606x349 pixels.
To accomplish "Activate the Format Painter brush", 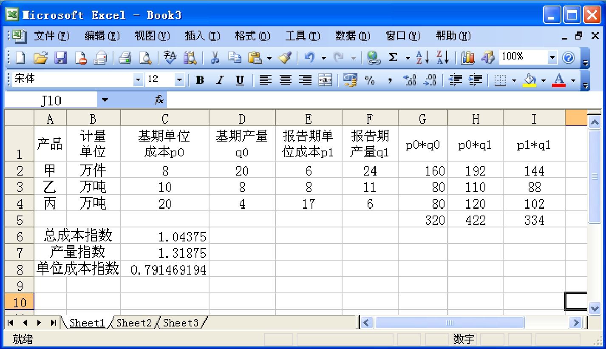I will pyautogui.click(x=285, y=57).
